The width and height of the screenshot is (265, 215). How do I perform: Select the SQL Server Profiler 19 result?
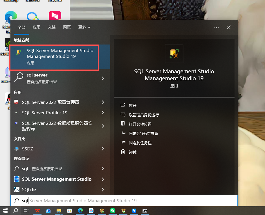(60, 113)
